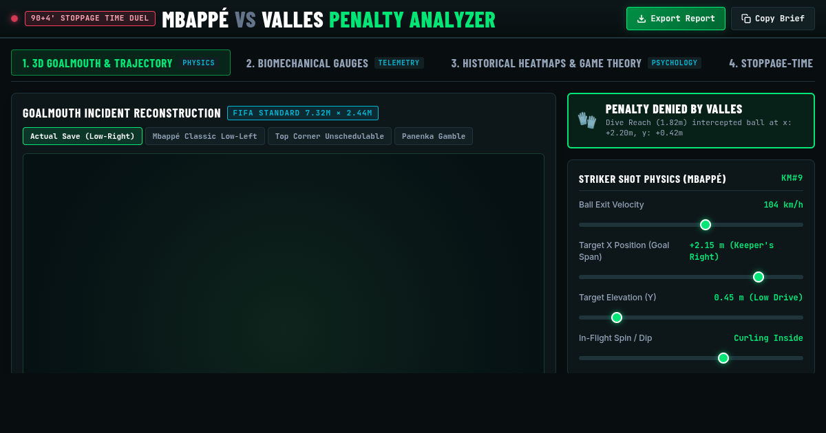Click the Goalmouth Incident Reconstruction heading
826x433 pixels.
[x=122, y=113]
